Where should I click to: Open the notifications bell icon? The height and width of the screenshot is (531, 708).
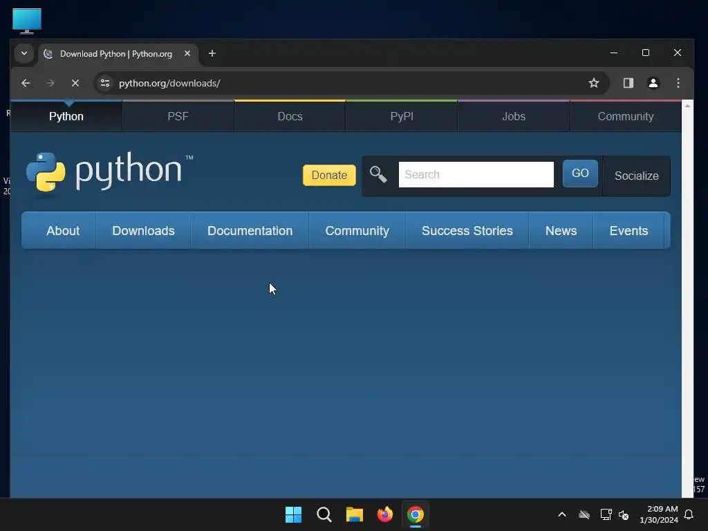coord(689,514)
